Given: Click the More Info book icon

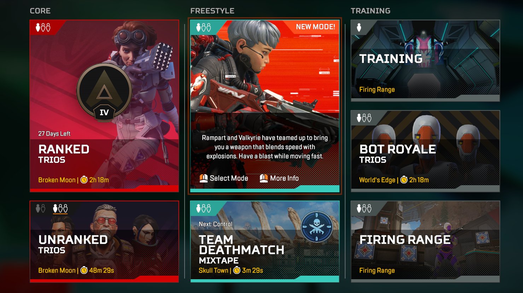Looking at the screenshot, I should (264, 178).
